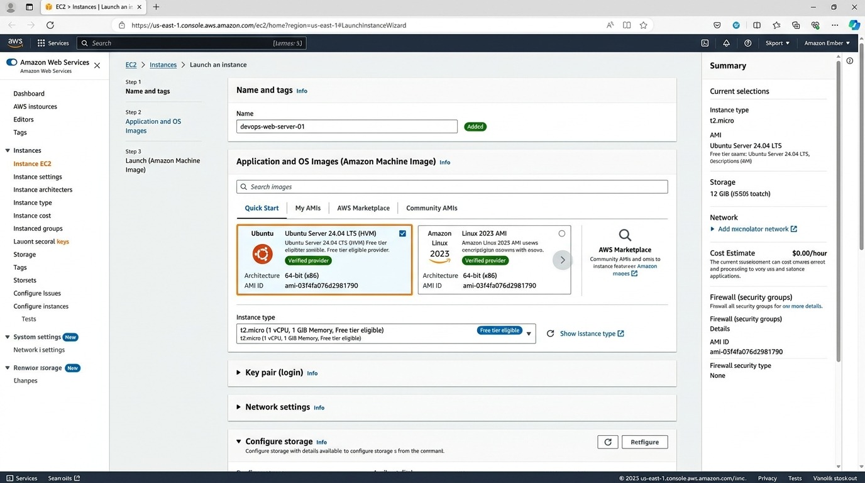Screen dimensions: 865x483
Task: Go to Application and OS Images step
Action: (x=153, y=126)
